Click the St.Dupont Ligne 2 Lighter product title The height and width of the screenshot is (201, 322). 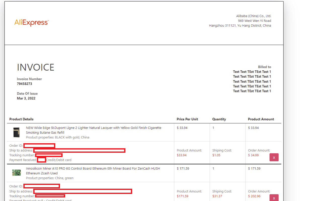coord(94,130)
